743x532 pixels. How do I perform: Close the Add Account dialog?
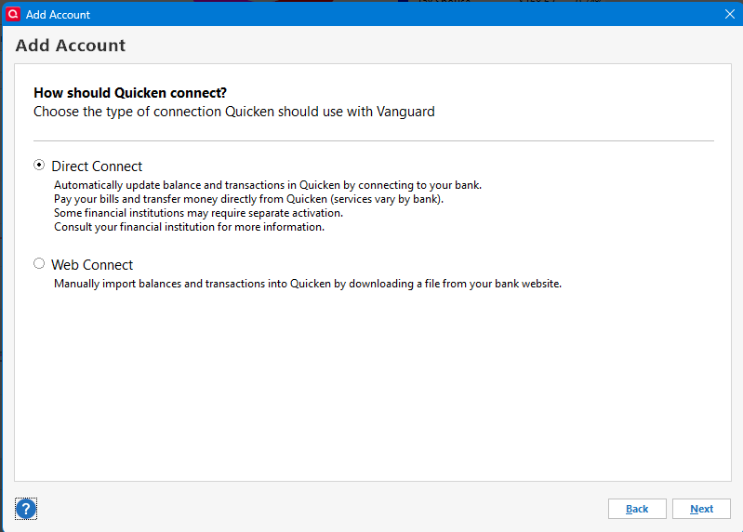tap(729, 14)
